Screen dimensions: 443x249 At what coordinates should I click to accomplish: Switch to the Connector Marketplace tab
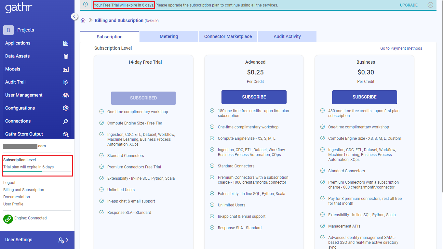pos(228,36)
